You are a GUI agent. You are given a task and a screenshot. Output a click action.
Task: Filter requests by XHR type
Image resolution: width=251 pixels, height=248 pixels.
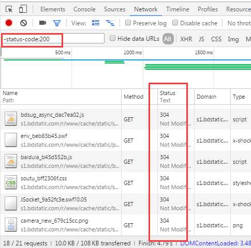coord(186,39)
